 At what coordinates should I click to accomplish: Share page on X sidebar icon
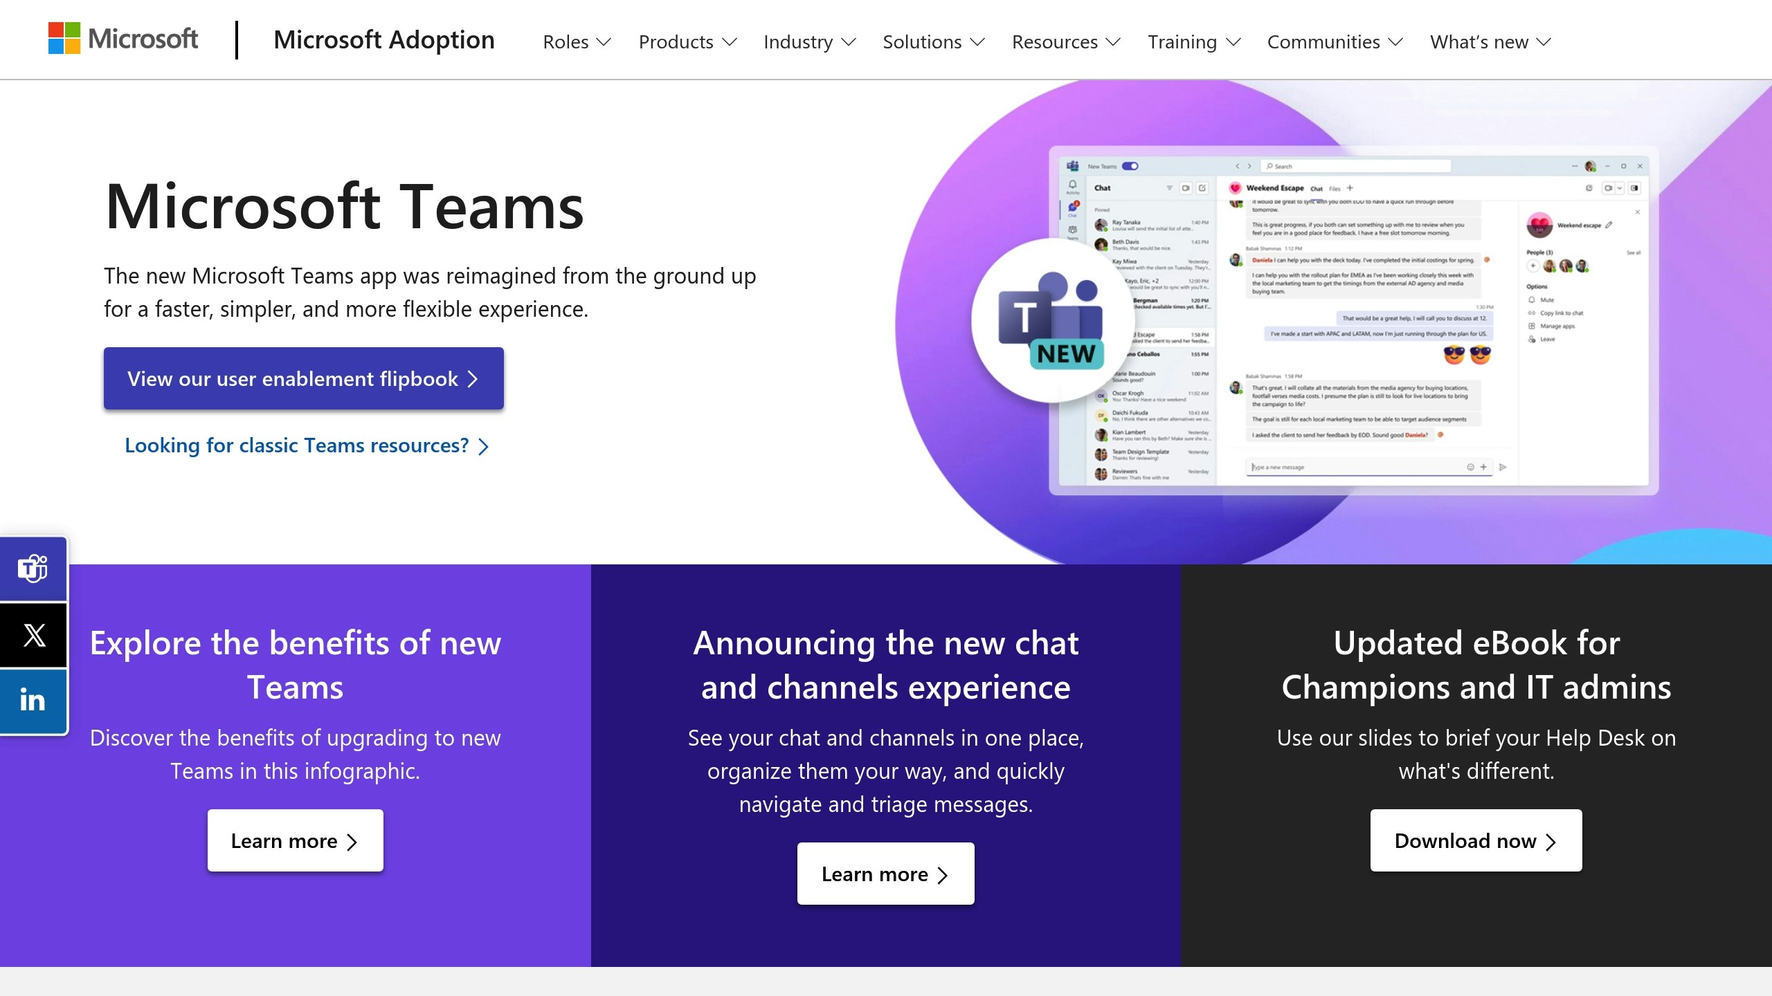(33, 635)
